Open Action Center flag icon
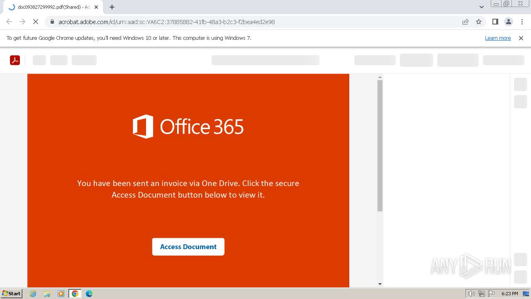This screenshot has height=299, width=531. coord(492,294)
